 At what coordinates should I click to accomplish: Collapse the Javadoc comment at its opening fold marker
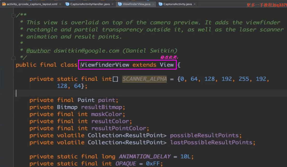(13, 16)
